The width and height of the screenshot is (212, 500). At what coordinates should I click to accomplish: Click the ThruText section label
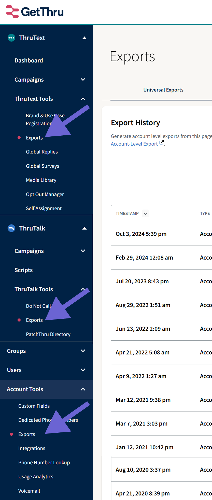click(x=32, y=38)
